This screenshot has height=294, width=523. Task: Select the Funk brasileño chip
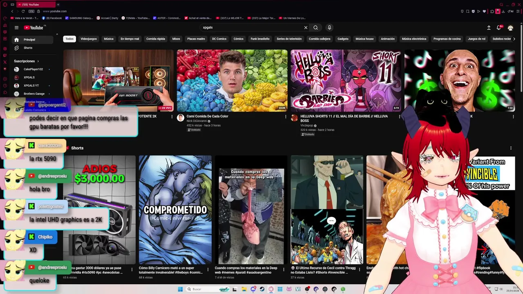[x=260, y=39]
